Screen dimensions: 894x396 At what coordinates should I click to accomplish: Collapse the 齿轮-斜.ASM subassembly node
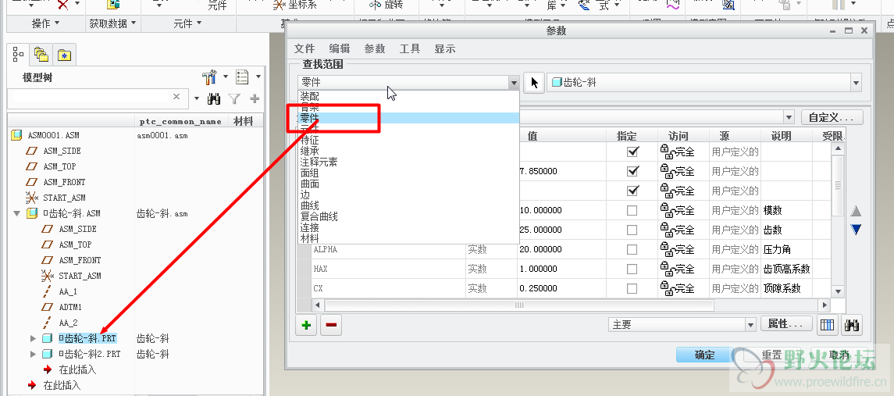[16, 213]
